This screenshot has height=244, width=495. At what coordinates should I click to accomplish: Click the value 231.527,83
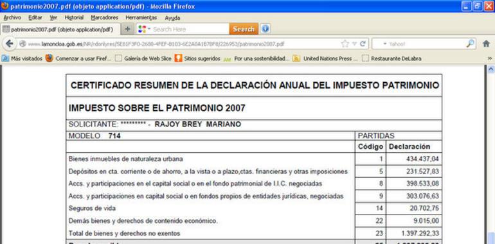point(422,172)
